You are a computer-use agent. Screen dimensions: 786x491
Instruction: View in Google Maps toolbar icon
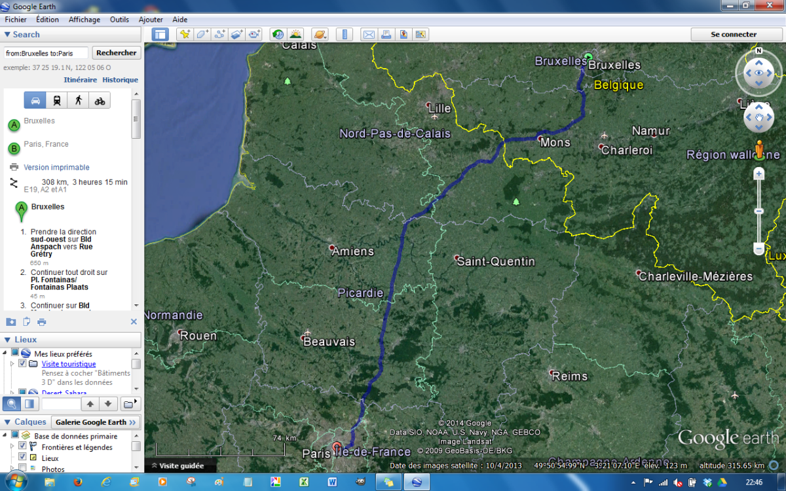421,35
